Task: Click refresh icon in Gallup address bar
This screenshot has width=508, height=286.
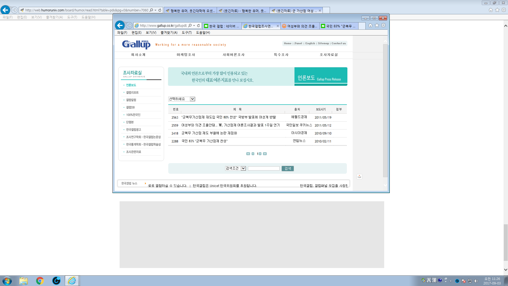Action: click(198, 25)
